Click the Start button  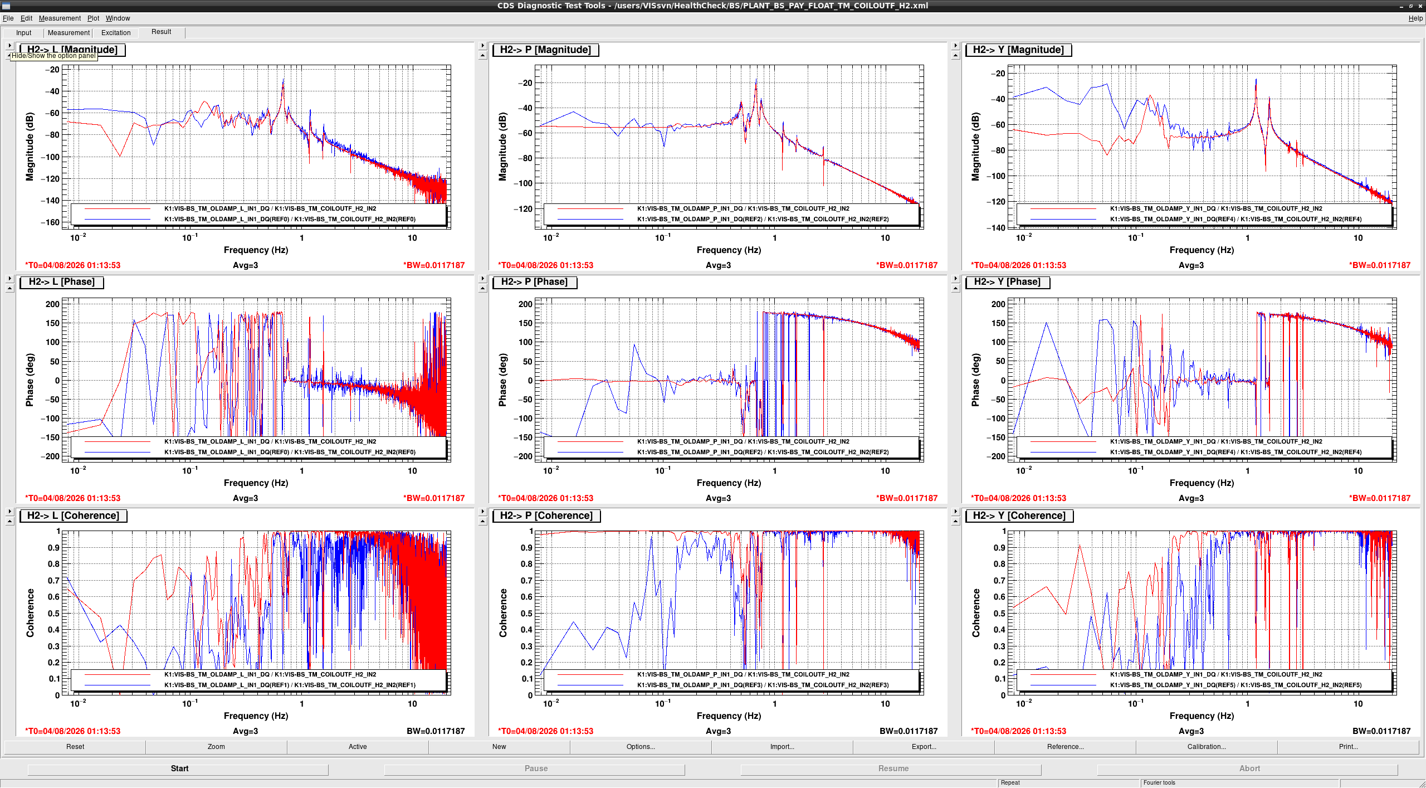[178, 768]
